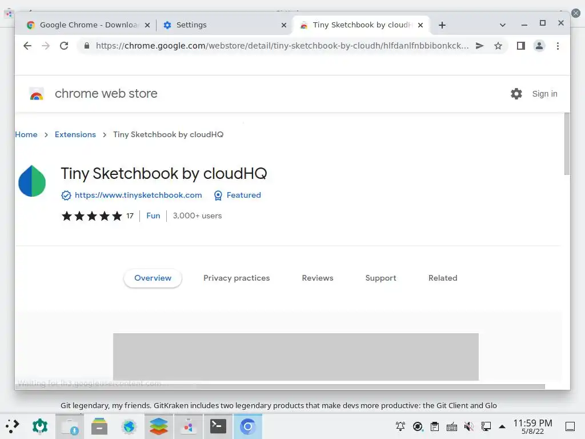Click the Chrome icon in the taskbar
Screen dimensions: 585x439
[248, 426]
